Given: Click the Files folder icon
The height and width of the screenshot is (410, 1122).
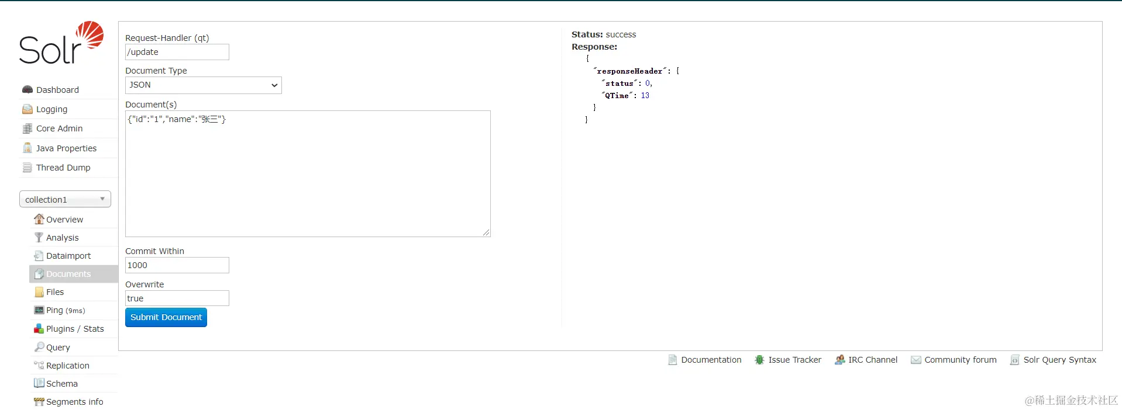Looking at the screenshot, I should pos(39,292).
